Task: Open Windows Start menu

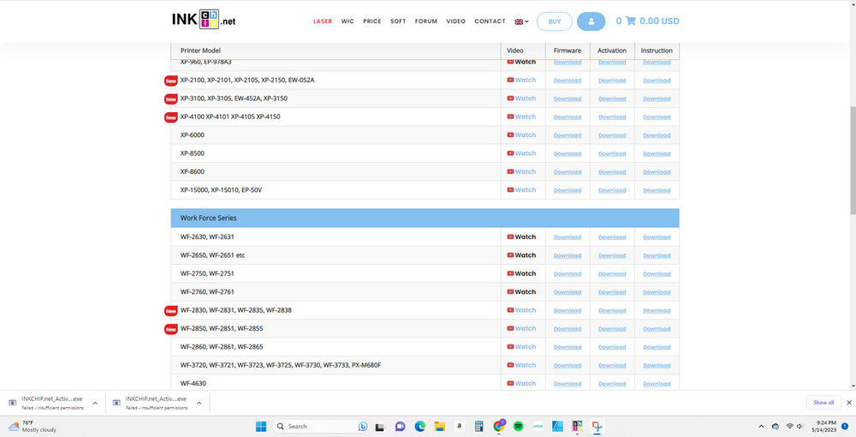Action: 261,426
